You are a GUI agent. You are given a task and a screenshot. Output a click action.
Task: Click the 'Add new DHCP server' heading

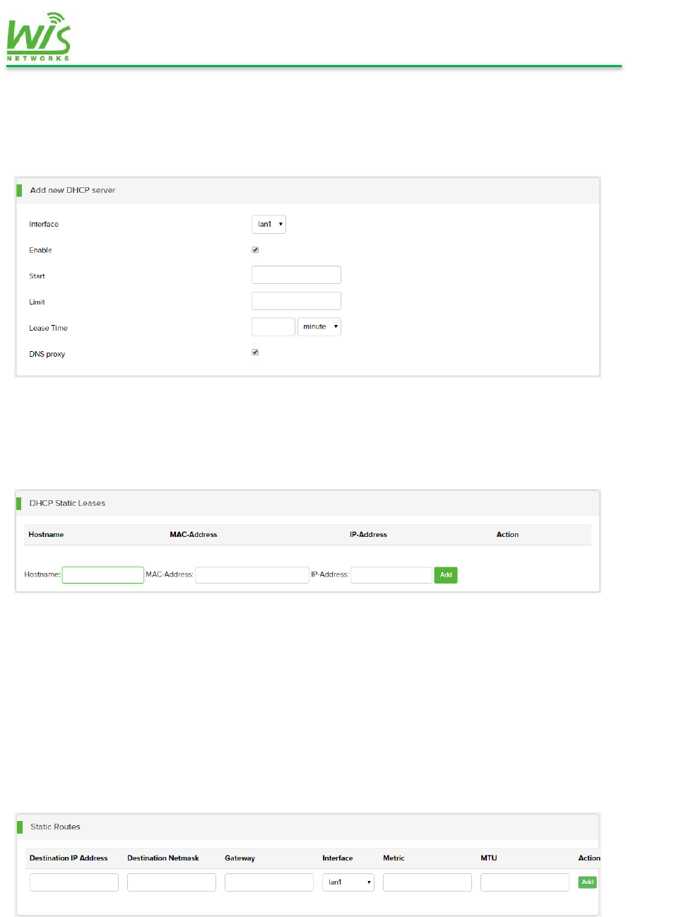tap(73, 190)
